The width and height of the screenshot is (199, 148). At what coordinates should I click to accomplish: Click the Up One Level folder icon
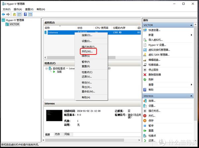14,15
